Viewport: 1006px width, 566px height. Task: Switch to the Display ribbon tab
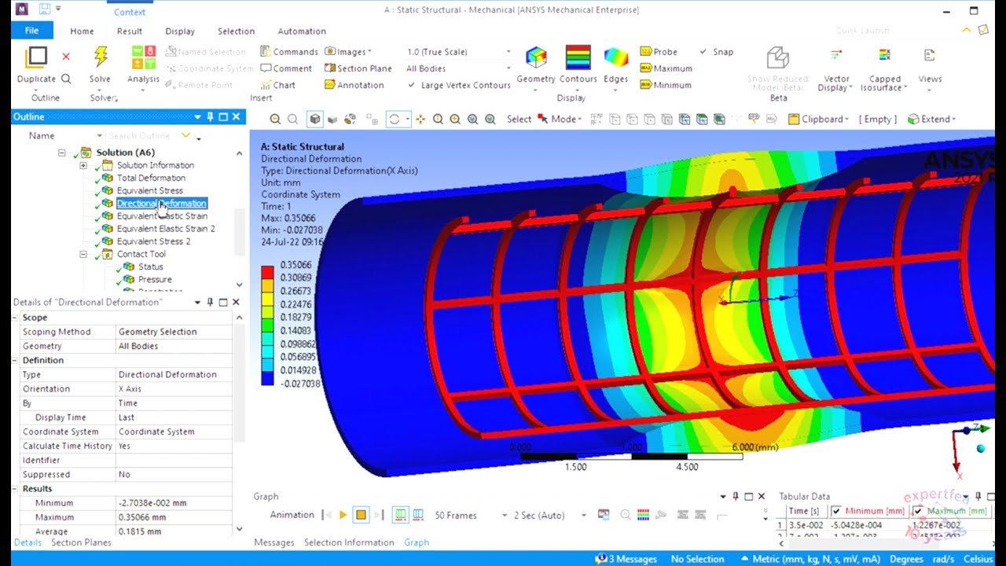tap(180, 31)
